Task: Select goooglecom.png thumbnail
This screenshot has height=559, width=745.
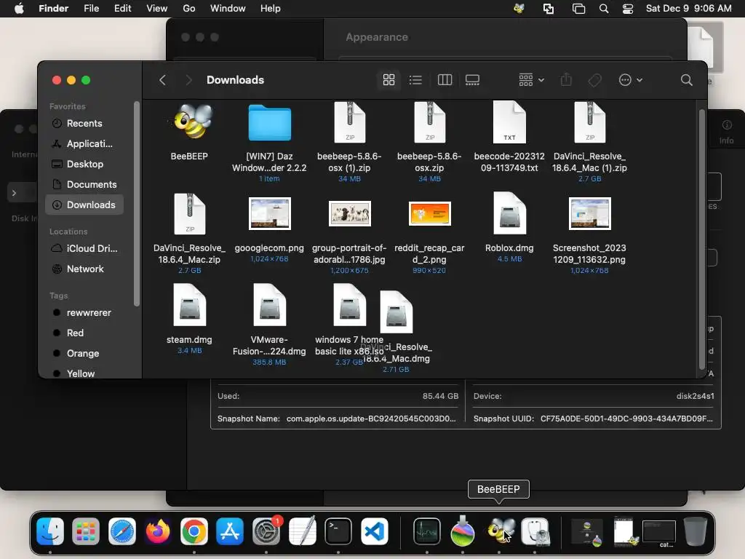Action: point(269,214)
